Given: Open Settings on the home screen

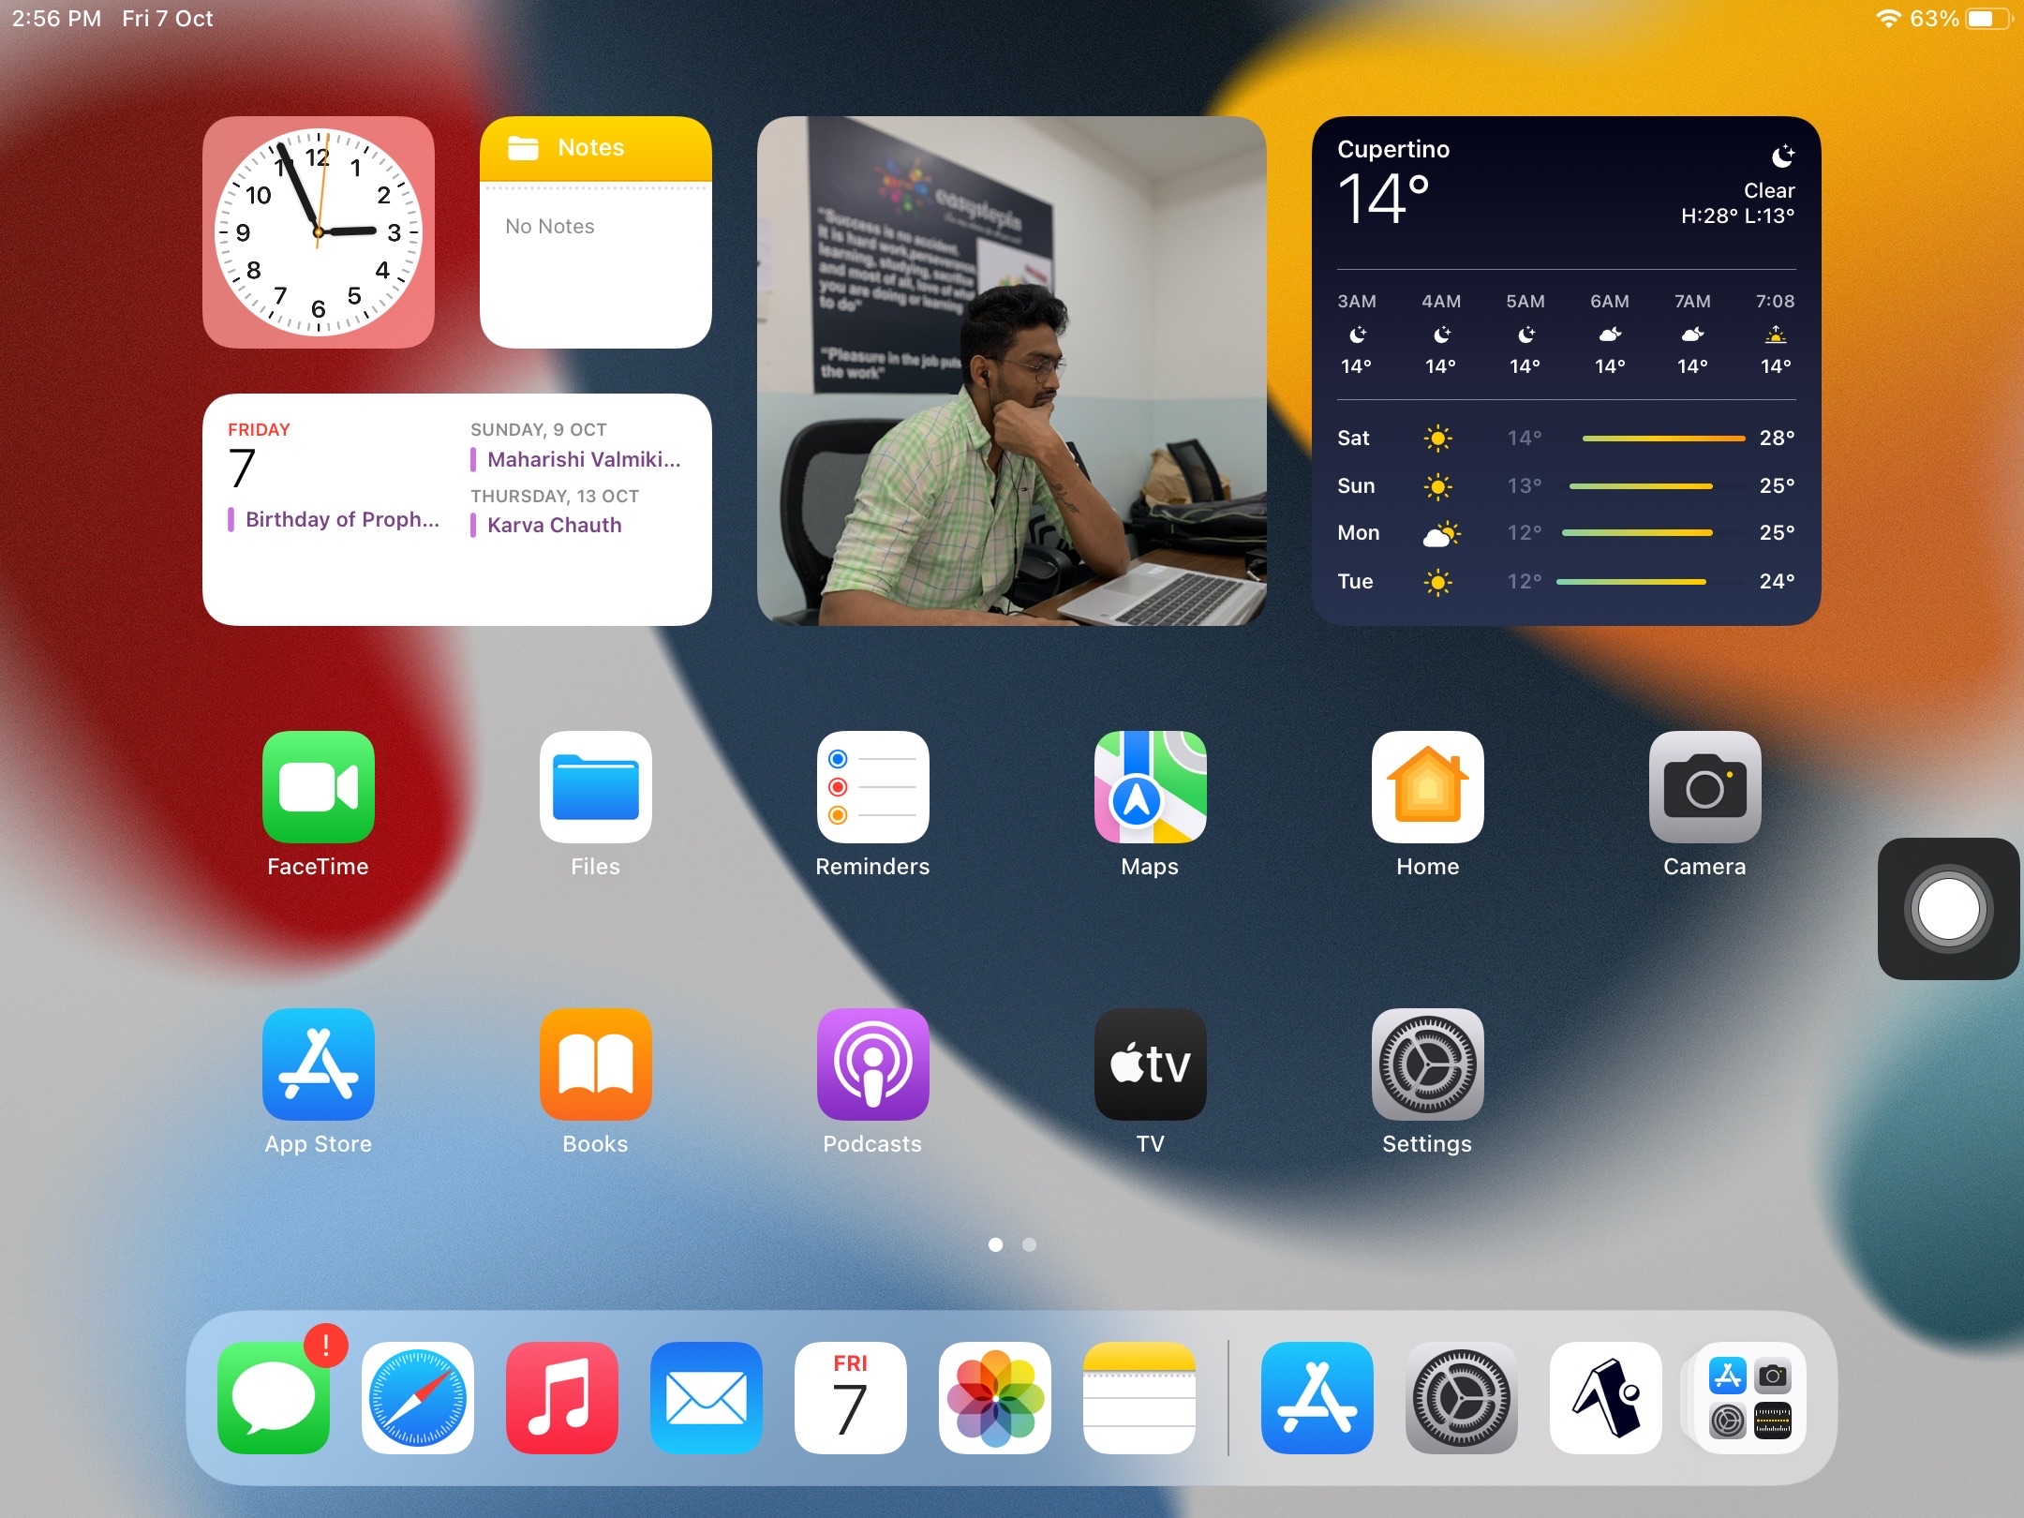Looking at the screenshot, I should 1427,1064.
